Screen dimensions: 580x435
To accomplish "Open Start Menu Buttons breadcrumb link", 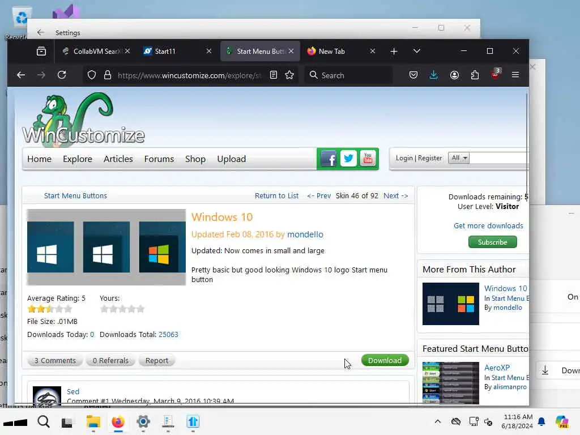I will click(x=75, y=195).
